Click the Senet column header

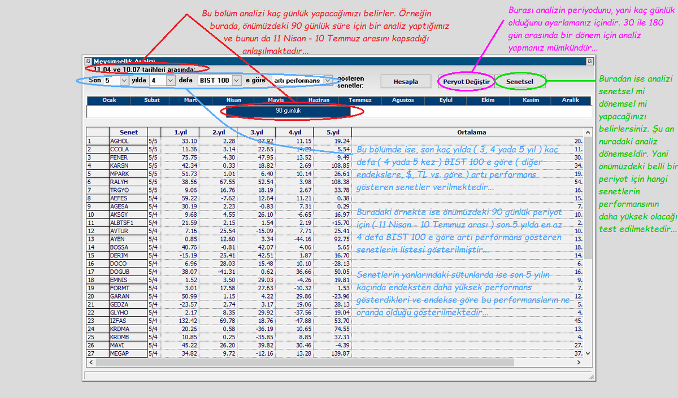tap(128, 132)
